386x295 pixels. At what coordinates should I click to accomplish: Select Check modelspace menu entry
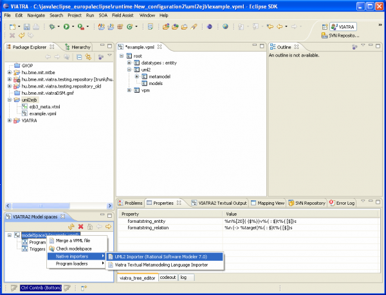(77, 249)
